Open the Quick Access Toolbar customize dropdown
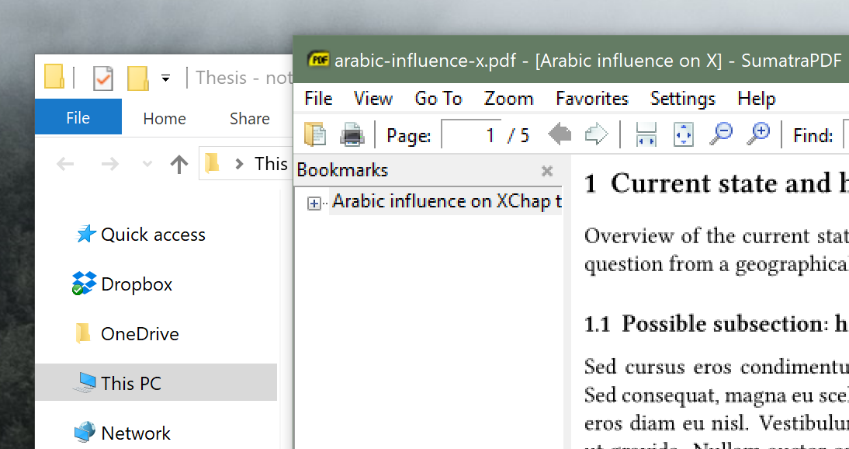The width and height of the screenshot is (849, 449). click(x=165, y=78)
